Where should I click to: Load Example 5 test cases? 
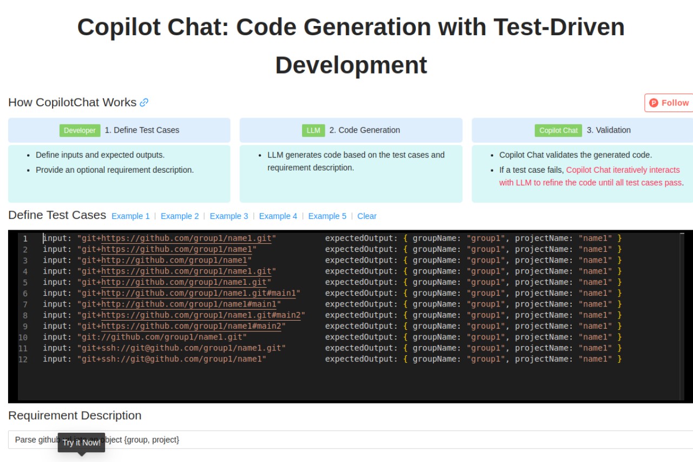(328, 216)
